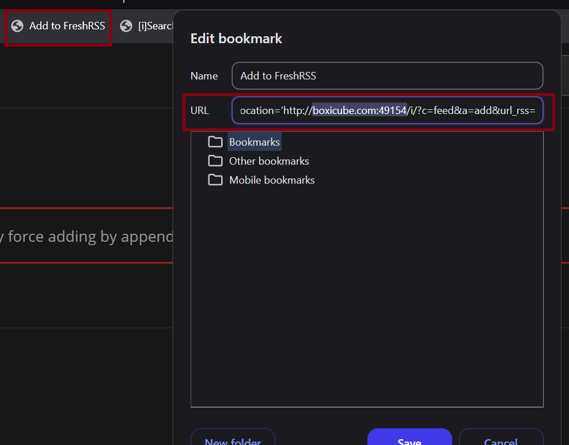Click the folder icon next to Other bookmarks
The height and width of the screenshot is (445, 569).
pyautogui.click(x=215, y=161)
